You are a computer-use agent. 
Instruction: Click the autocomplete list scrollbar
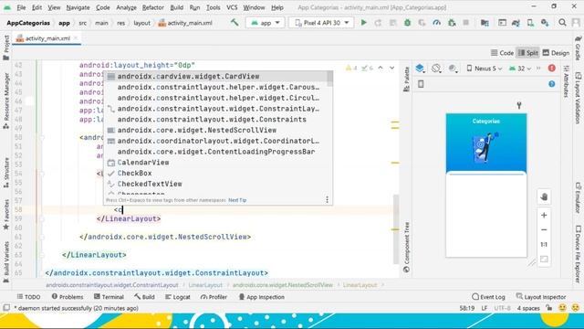[330, 79]
